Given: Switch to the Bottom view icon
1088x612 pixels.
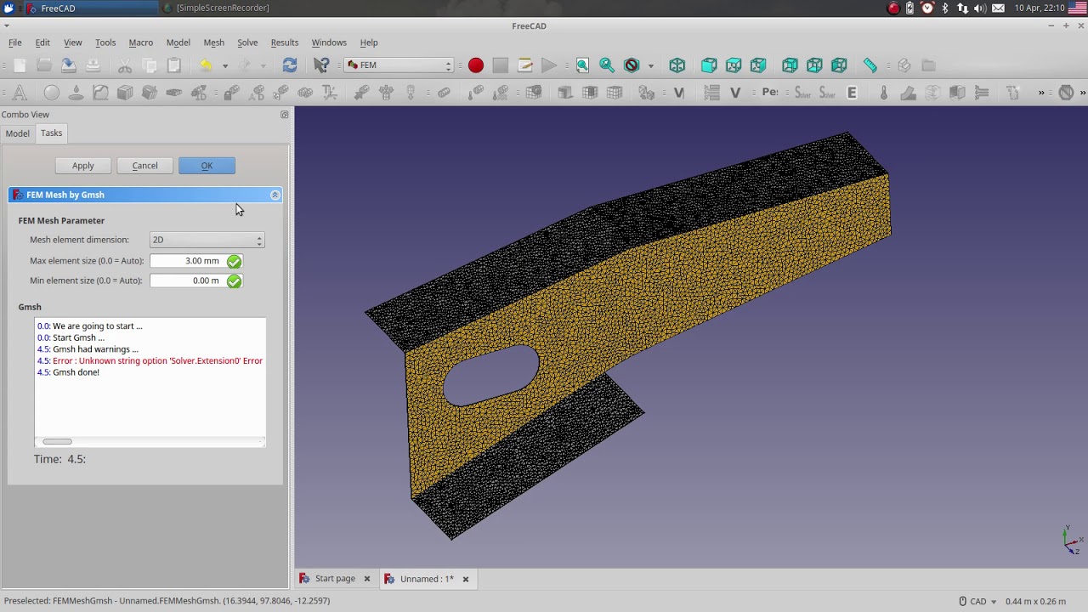Looking at the screenshot, I should click(814, 65).
